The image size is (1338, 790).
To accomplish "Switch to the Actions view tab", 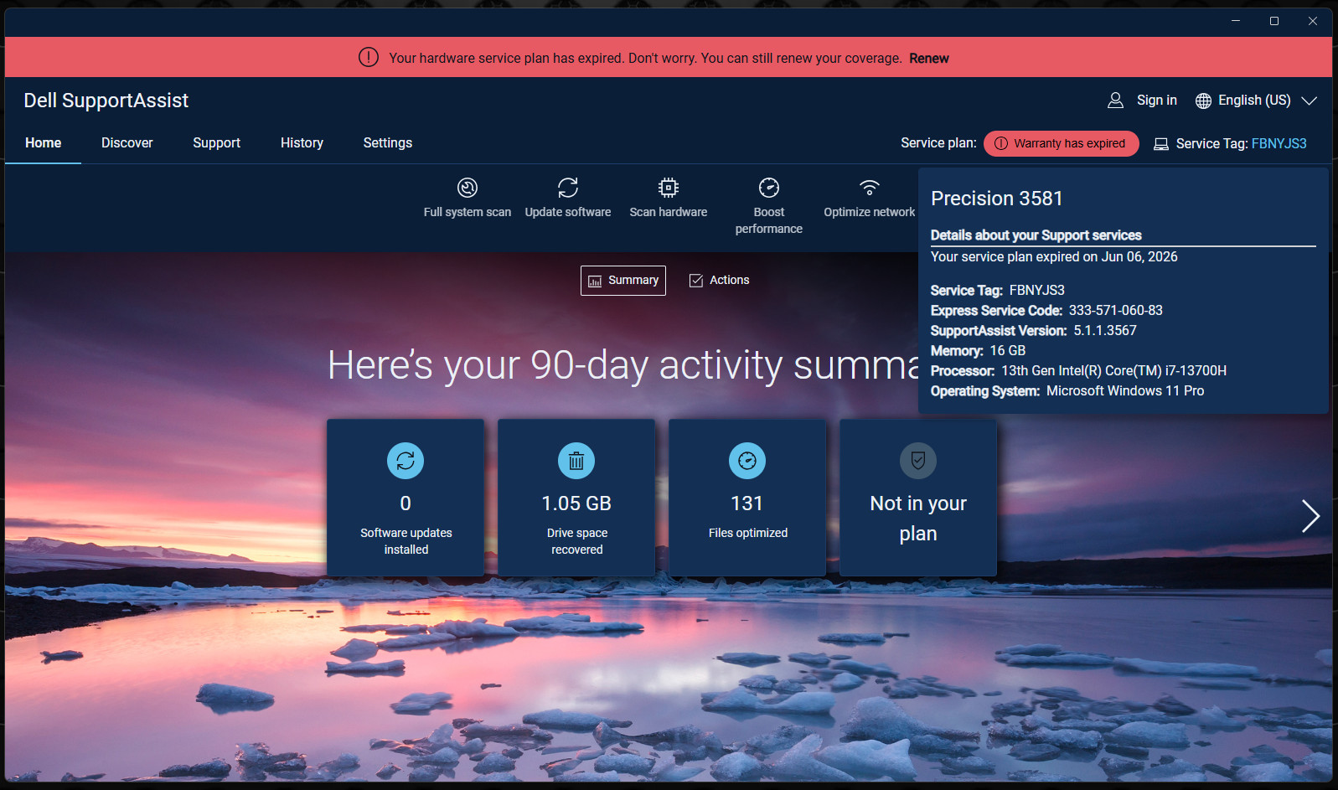I will point(719,281).
